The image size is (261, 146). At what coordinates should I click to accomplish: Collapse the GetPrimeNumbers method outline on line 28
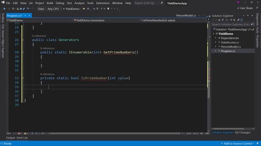23,52
